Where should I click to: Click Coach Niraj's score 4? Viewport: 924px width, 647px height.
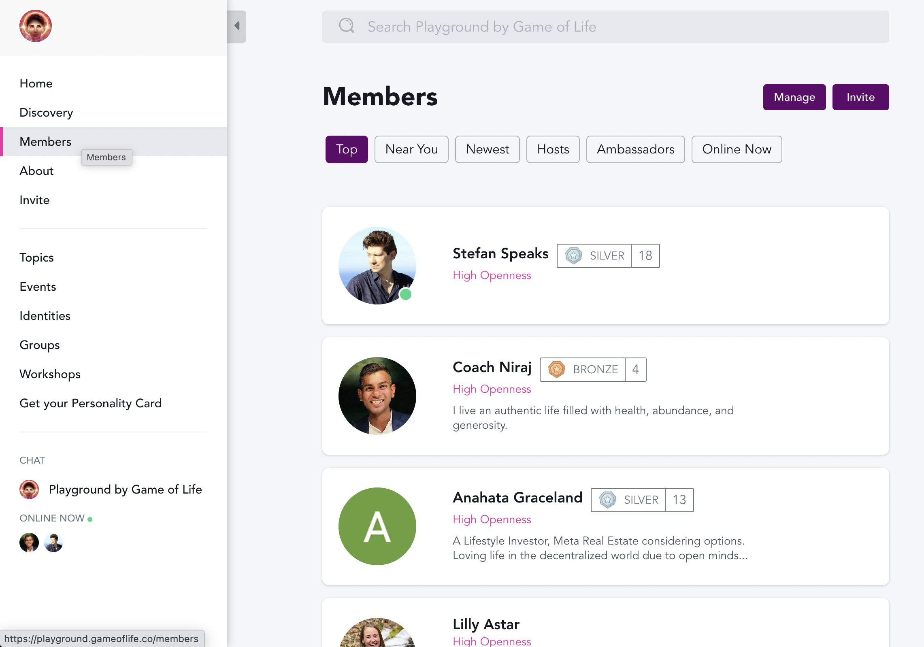(636, 370)
